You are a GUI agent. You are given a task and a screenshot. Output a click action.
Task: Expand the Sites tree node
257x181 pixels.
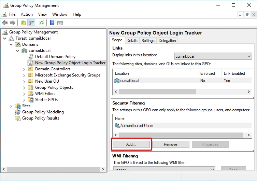click(x=11, y=106)
